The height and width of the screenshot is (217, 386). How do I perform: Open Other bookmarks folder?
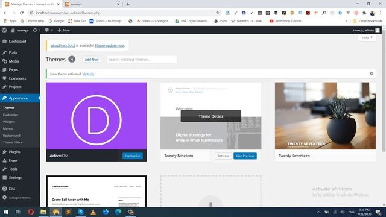coord(368,21)
